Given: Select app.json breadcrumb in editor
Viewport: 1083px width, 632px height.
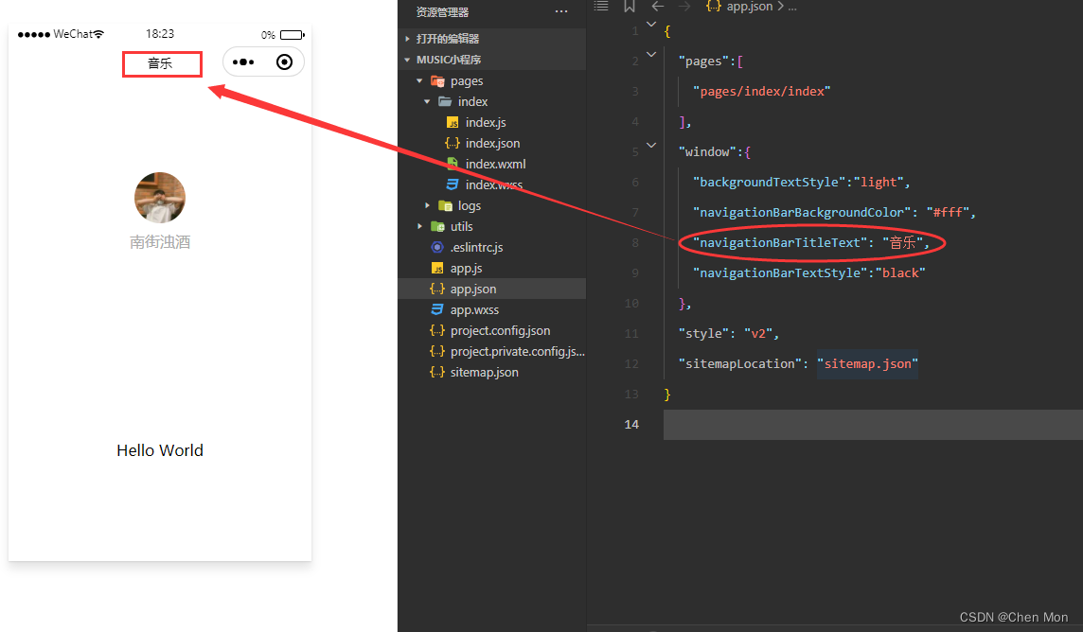Looking at the screenshot, I should pyautogui.click(x=749, y=7).
